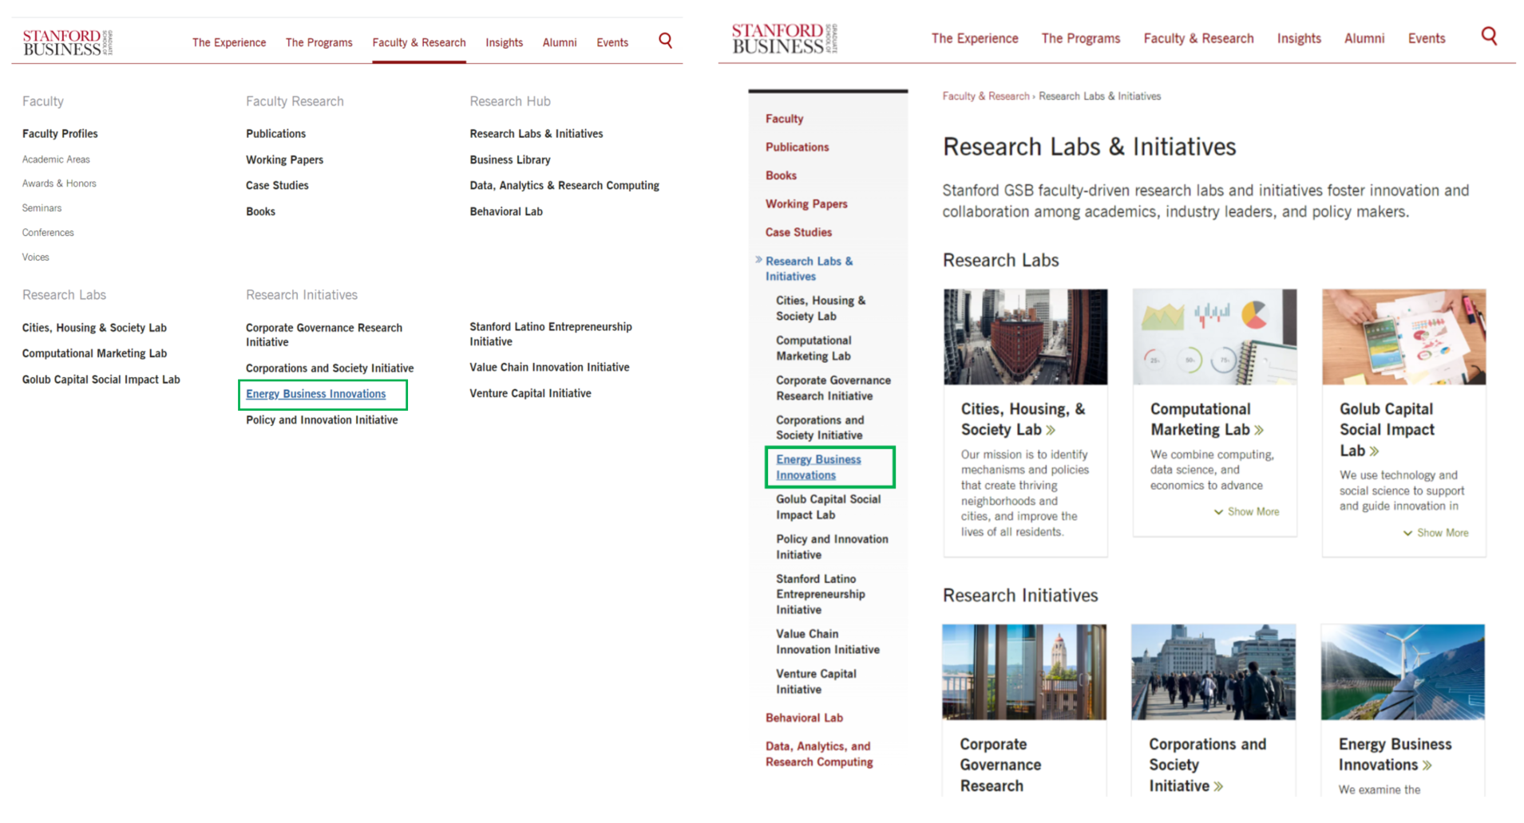Select Policy and Innovation Initiative in sidebar

click(x=832, y=547)
